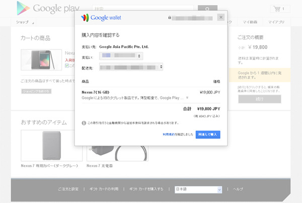Open the 支払い payment method dropdown

121,56
